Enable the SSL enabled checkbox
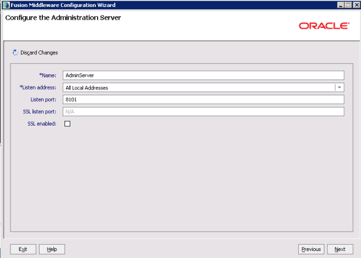361x258 pixels. (x=67, y=124)
